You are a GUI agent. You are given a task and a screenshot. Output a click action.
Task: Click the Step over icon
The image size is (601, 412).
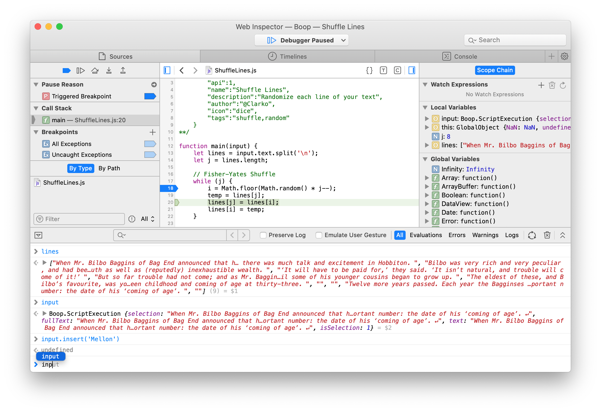95,71
